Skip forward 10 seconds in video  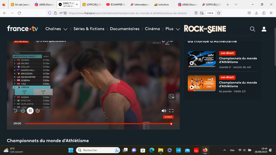click(x=38, y=111)
